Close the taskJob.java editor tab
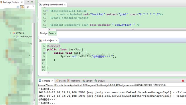186x105 pixels. tap(57, 41)
